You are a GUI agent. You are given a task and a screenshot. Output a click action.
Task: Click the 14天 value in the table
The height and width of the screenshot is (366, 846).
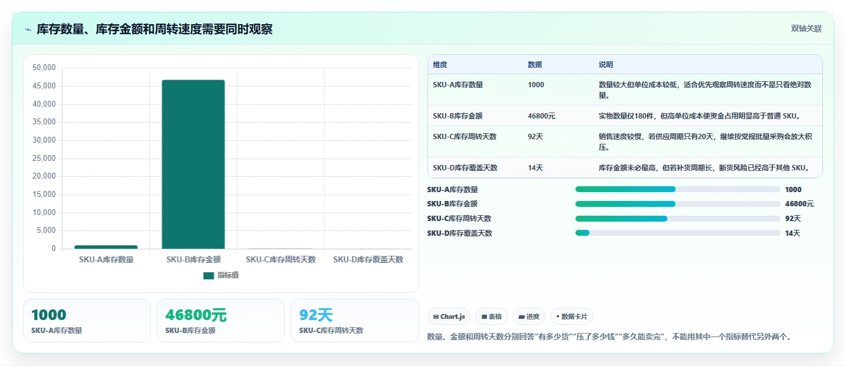click(535, 168)
